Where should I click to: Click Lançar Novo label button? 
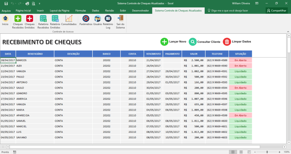pos(178,42)
